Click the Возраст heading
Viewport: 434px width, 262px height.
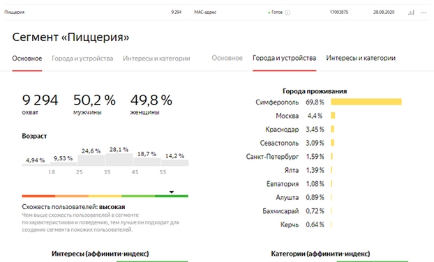34,136
